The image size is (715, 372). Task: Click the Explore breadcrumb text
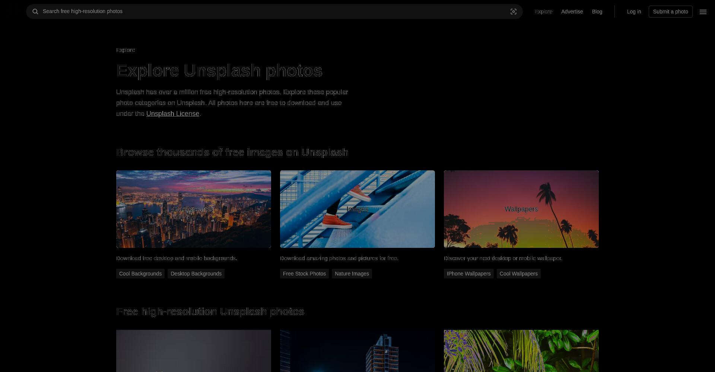pyautogui.click(x=125, y=50)
